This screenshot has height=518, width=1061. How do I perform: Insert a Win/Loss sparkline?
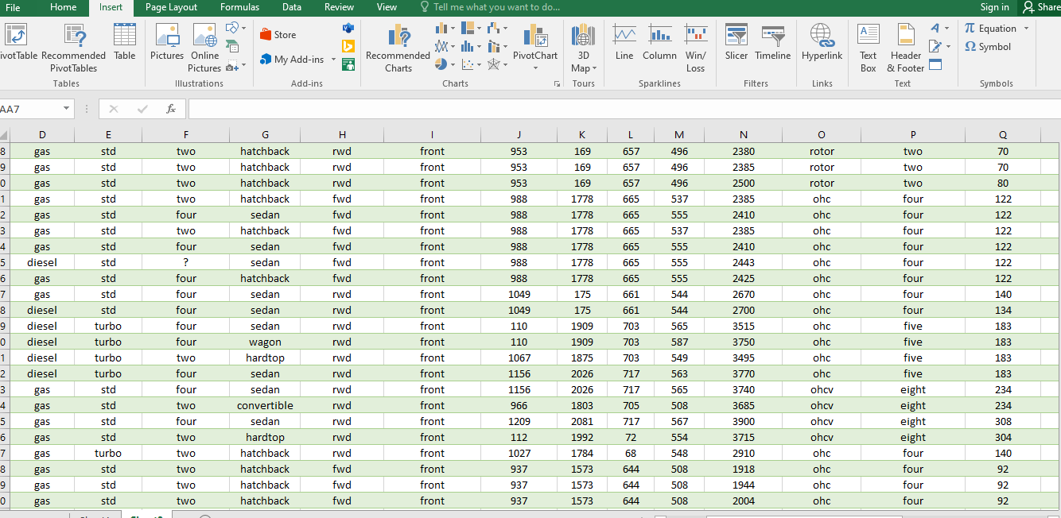(x=695, y=48)
